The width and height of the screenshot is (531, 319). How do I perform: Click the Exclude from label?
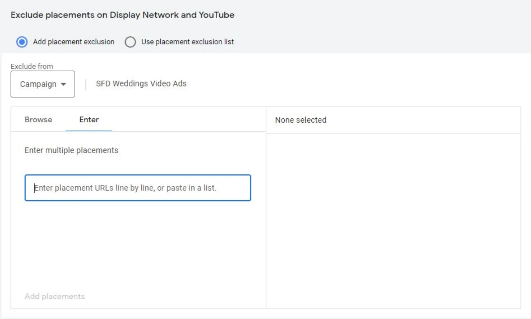pyautogui.click(x=32, y=66)
